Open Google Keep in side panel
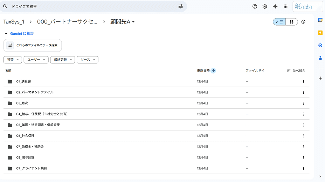The width and height of the screenshot is (325, 182). [x=320, y=33]
